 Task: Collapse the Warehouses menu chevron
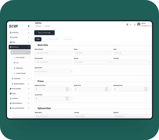(29, 47)
